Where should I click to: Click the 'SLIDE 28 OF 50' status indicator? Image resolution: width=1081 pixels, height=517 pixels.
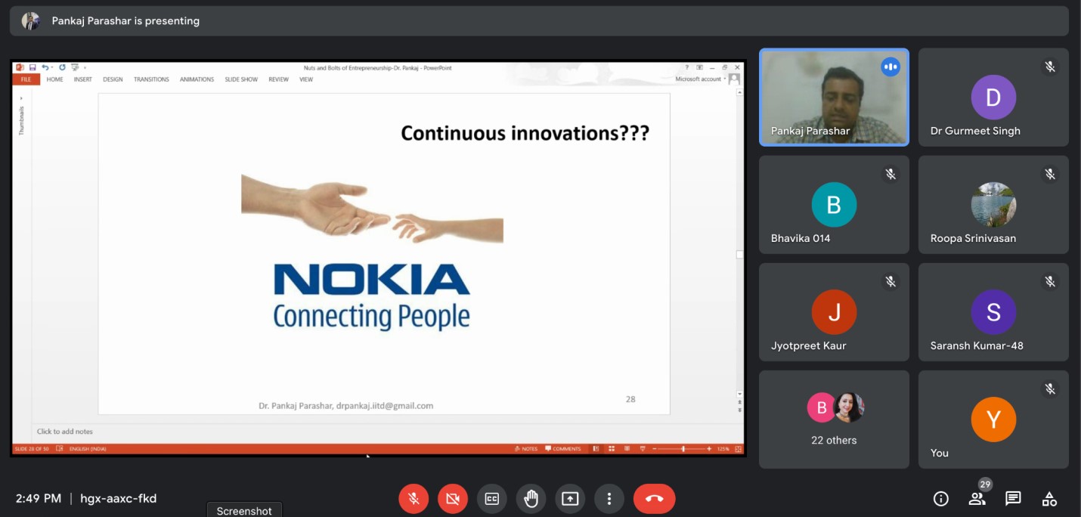(32, 449)
